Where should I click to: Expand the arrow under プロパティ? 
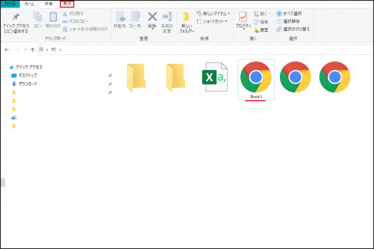tap(243, 29)
